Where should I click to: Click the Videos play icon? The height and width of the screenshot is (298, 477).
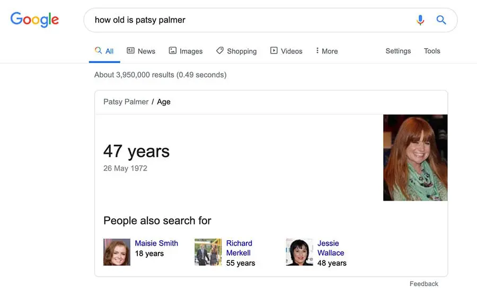[x=273, y=51]
